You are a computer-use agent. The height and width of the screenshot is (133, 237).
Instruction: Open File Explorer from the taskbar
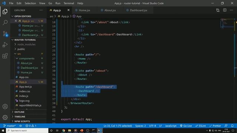tap(70, 130)
